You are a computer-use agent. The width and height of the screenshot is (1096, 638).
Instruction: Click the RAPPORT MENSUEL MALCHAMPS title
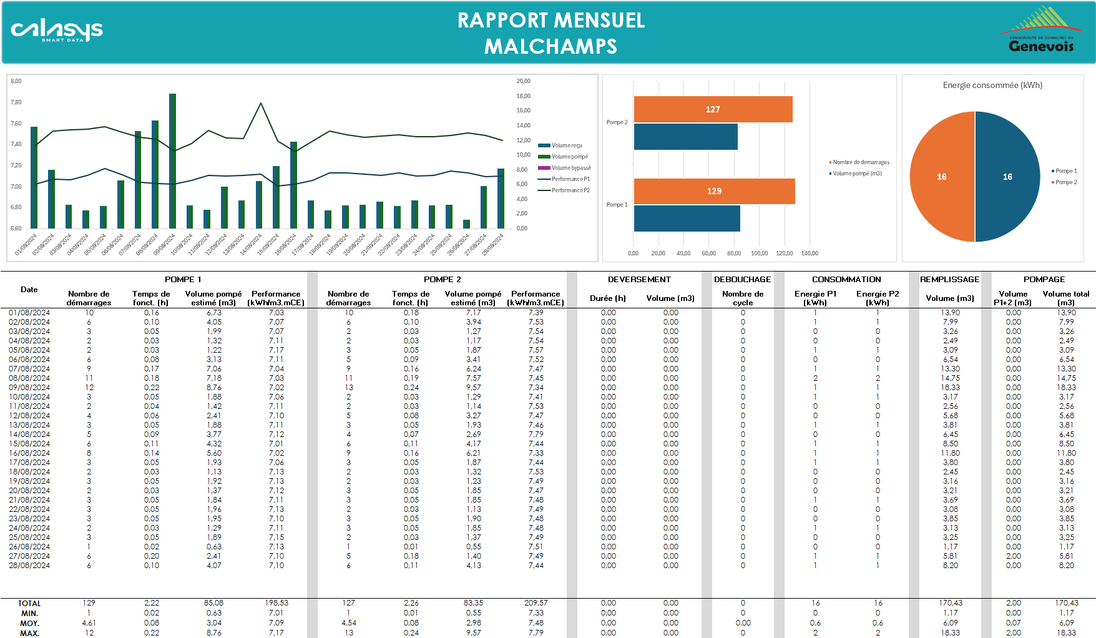(551, 33)
